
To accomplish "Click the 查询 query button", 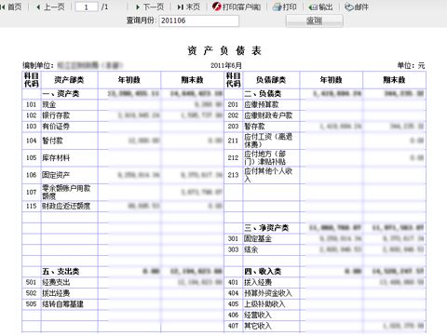I will tap(315, 20).
